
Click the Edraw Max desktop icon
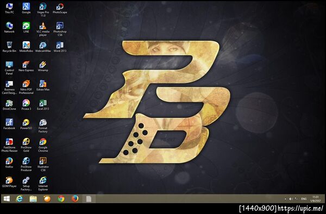coord(43,86)
